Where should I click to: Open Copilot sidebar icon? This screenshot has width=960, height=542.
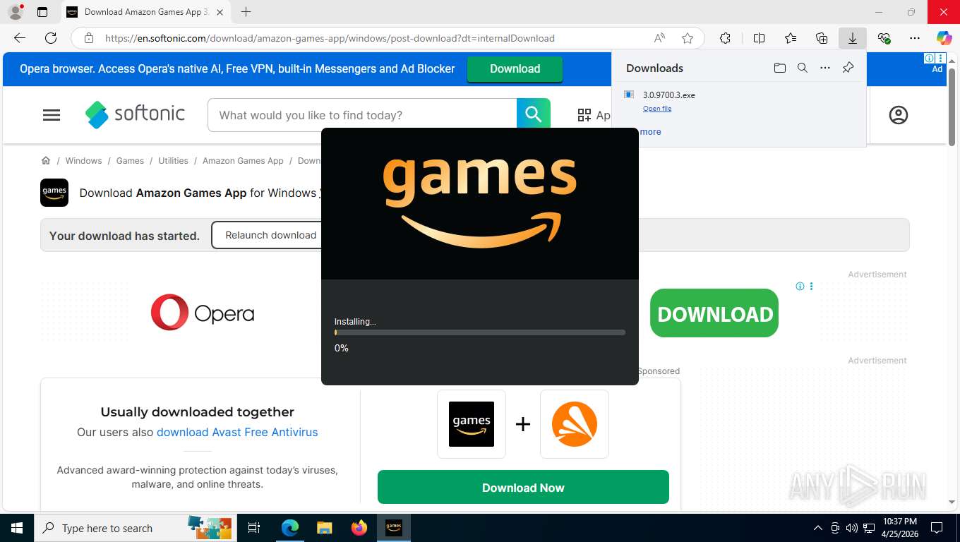coord(944,38)
